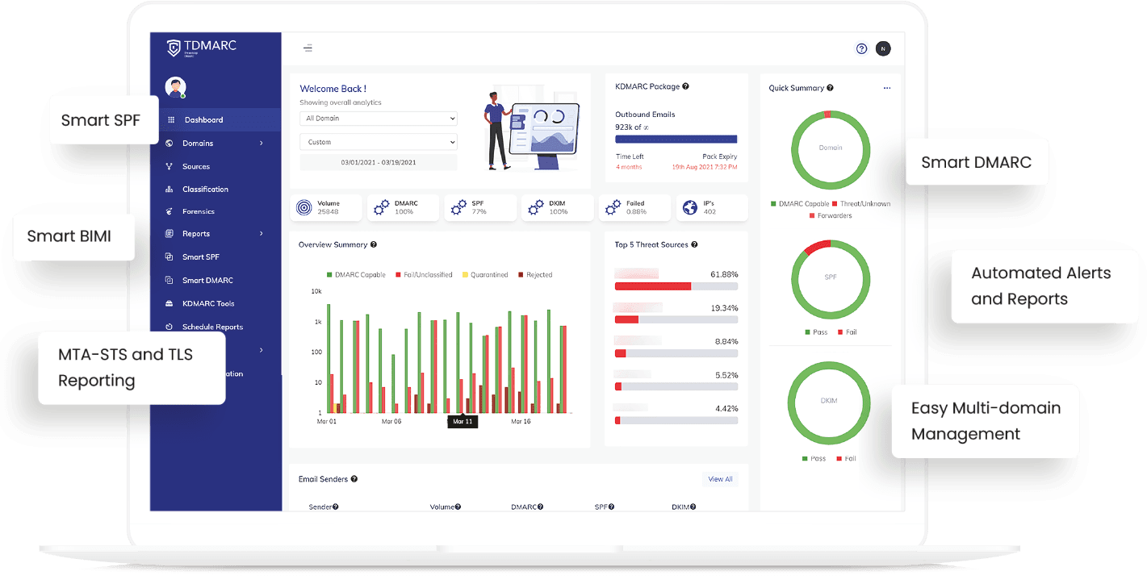This screenshot has width=1147, height=588.
Task: Open Schedule Reports sidebar link
Action: [212, 327]
